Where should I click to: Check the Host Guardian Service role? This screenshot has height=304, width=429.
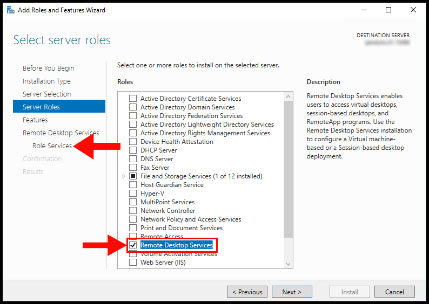pos(133,185)
